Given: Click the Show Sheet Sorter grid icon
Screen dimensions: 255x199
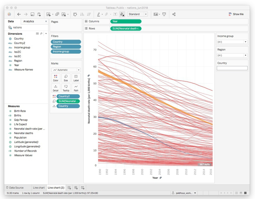Looking at the screenshot, I should 236,193.
